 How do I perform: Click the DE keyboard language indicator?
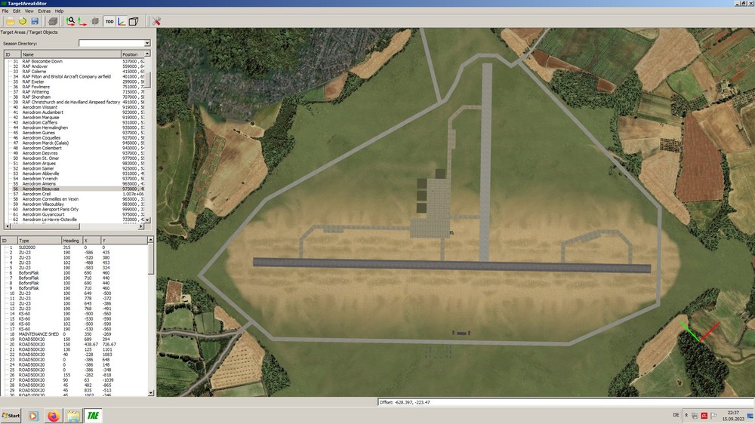676,415
